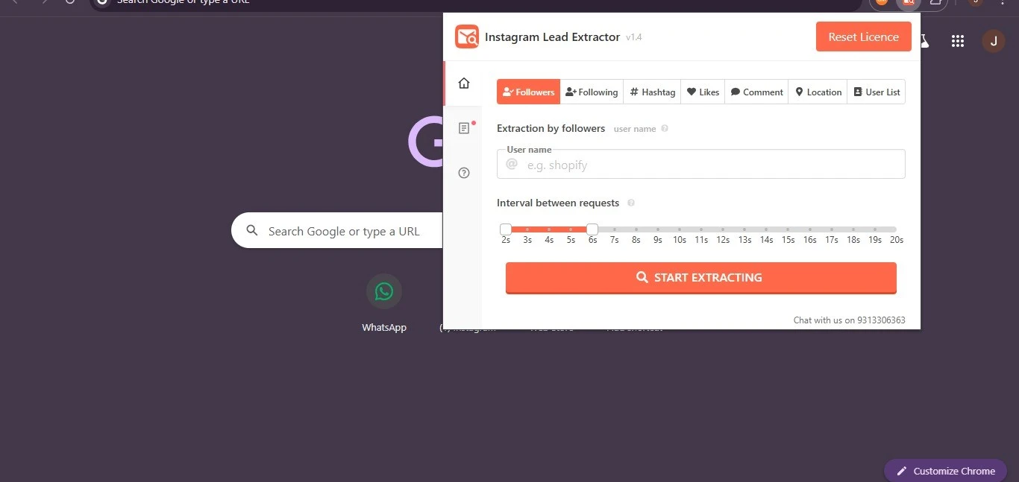Click the help icon beside 'Interval between requests'
The width and height of the screenshot is (1019, 482).
631,203
